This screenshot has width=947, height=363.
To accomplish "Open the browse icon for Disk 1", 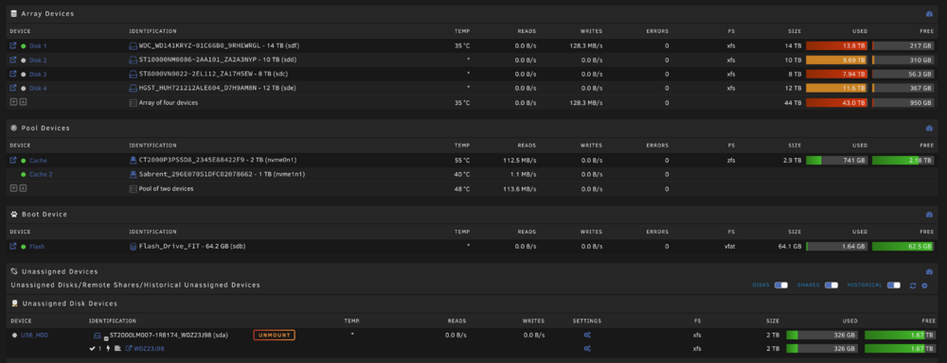I will 13,45.
